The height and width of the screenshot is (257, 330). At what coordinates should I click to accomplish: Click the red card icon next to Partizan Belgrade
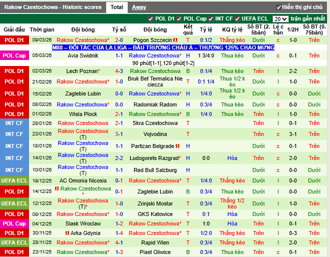[177, 146]
